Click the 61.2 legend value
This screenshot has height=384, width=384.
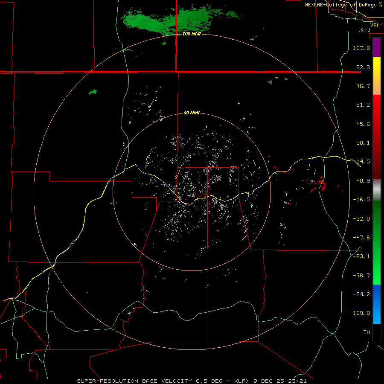point(363,105)
